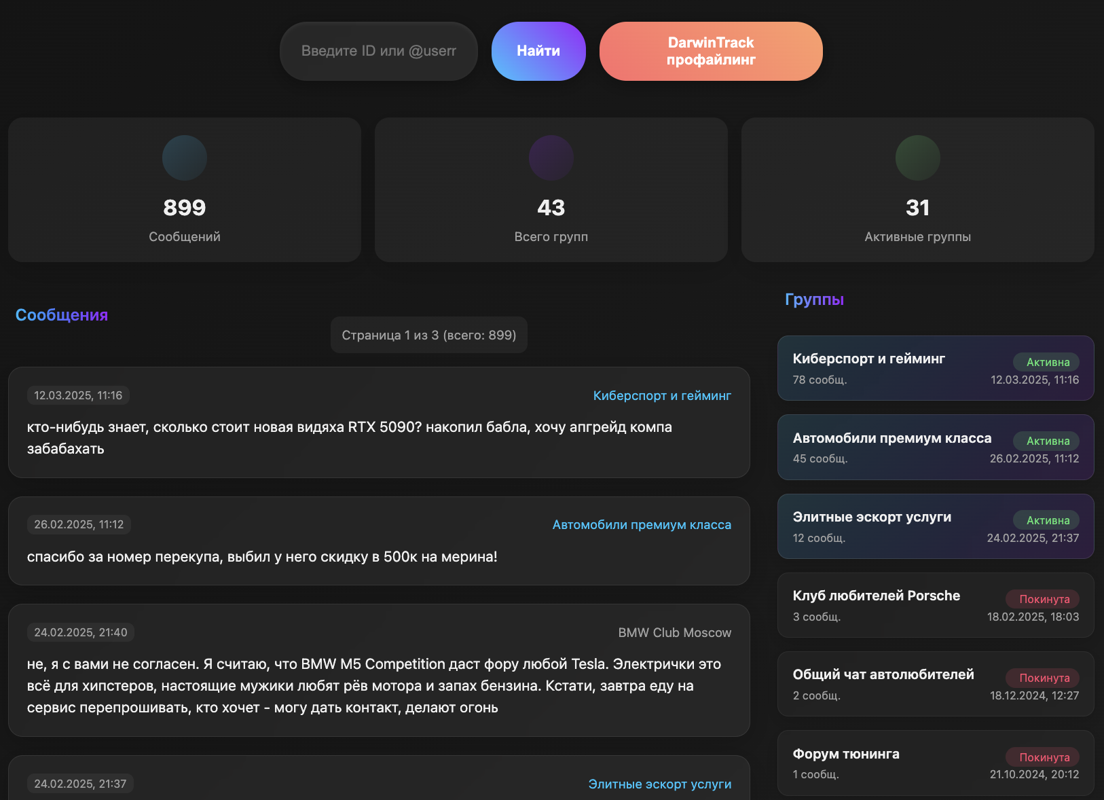The width and height of the screenshot is (1104, 800).
Task: Click the 21.10.2024, 20:12 group date
Action: [x=1034, y=774]
